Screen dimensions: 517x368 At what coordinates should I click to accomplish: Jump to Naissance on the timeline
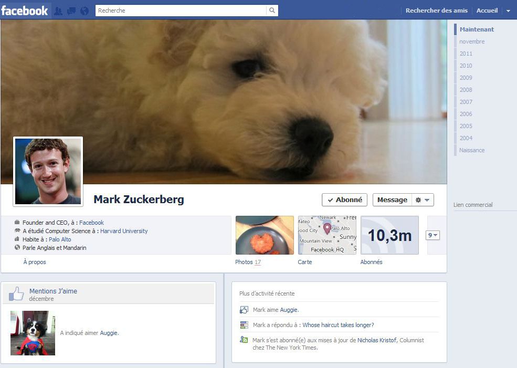(472, 150)
